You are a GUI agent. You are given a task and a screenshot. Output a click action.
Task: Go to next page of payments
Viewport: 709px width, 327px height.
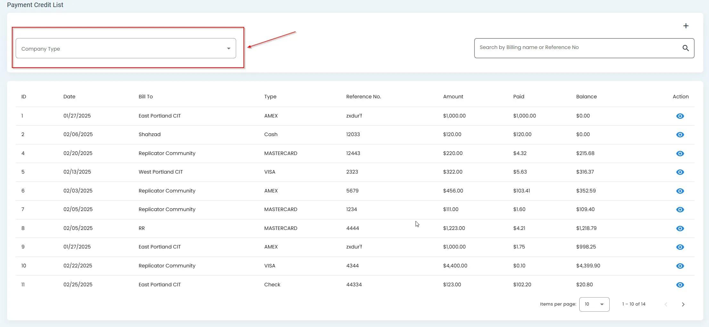click(683, 304)
